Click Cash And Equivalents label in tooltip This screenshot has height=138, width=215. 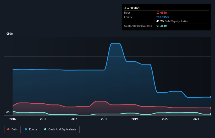pyautogui.click(x=138, y=26)
